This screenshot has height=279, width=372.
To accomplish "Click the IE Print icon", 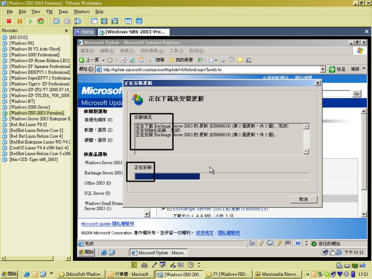I will (x=223, y=60).
